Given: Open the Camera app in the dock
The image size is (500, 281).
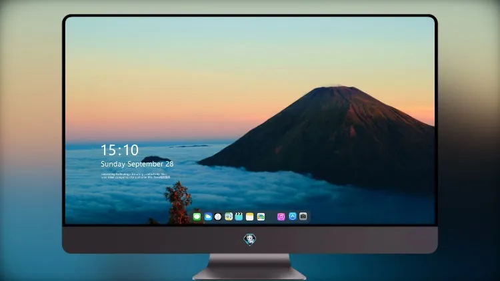Looking at the screenshot, I should click(x=303, y=216).
